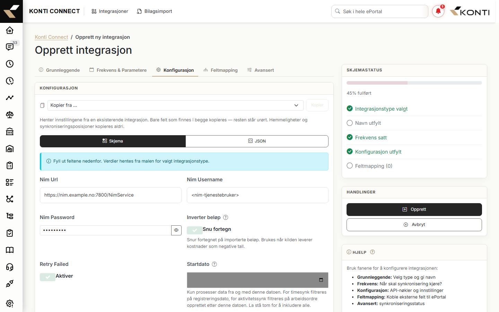Click the 45% form progress bar

pos(414,83)
